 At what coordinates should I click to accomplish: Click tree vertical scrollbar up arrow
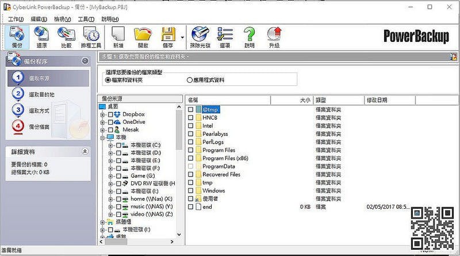pos(179,107)
